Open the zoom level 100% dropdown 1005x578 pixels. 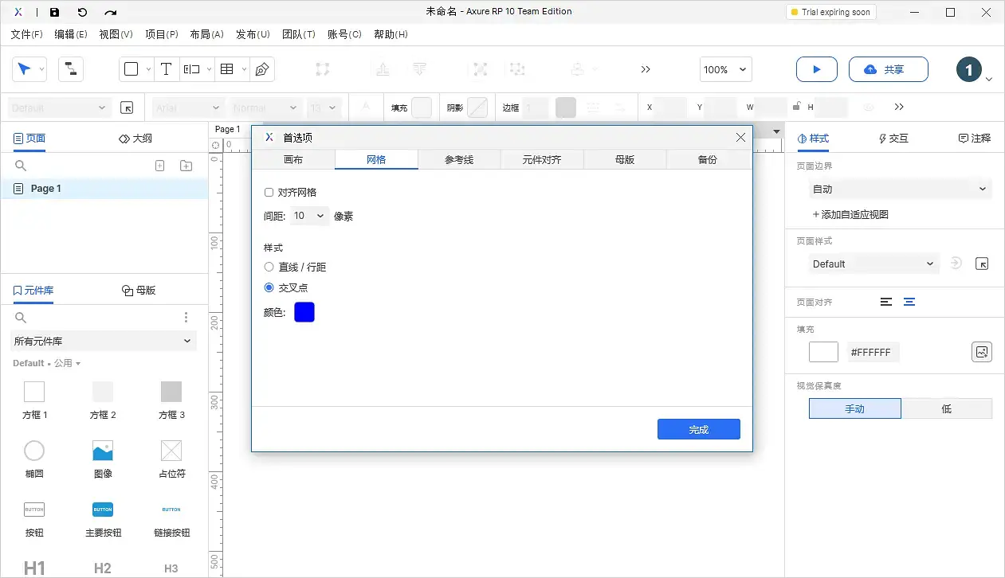point(724,69)
